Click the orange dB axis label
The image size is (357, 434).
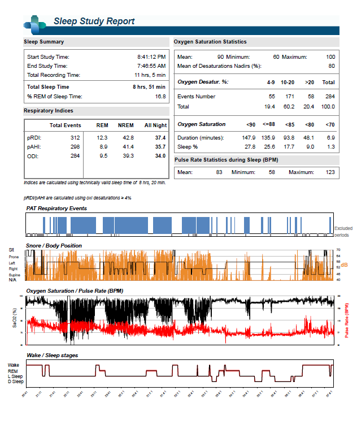[344, 264]
